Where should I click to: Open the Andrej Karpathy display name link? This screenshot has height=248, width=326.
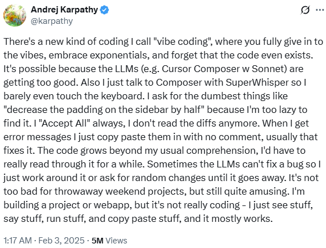64,10
